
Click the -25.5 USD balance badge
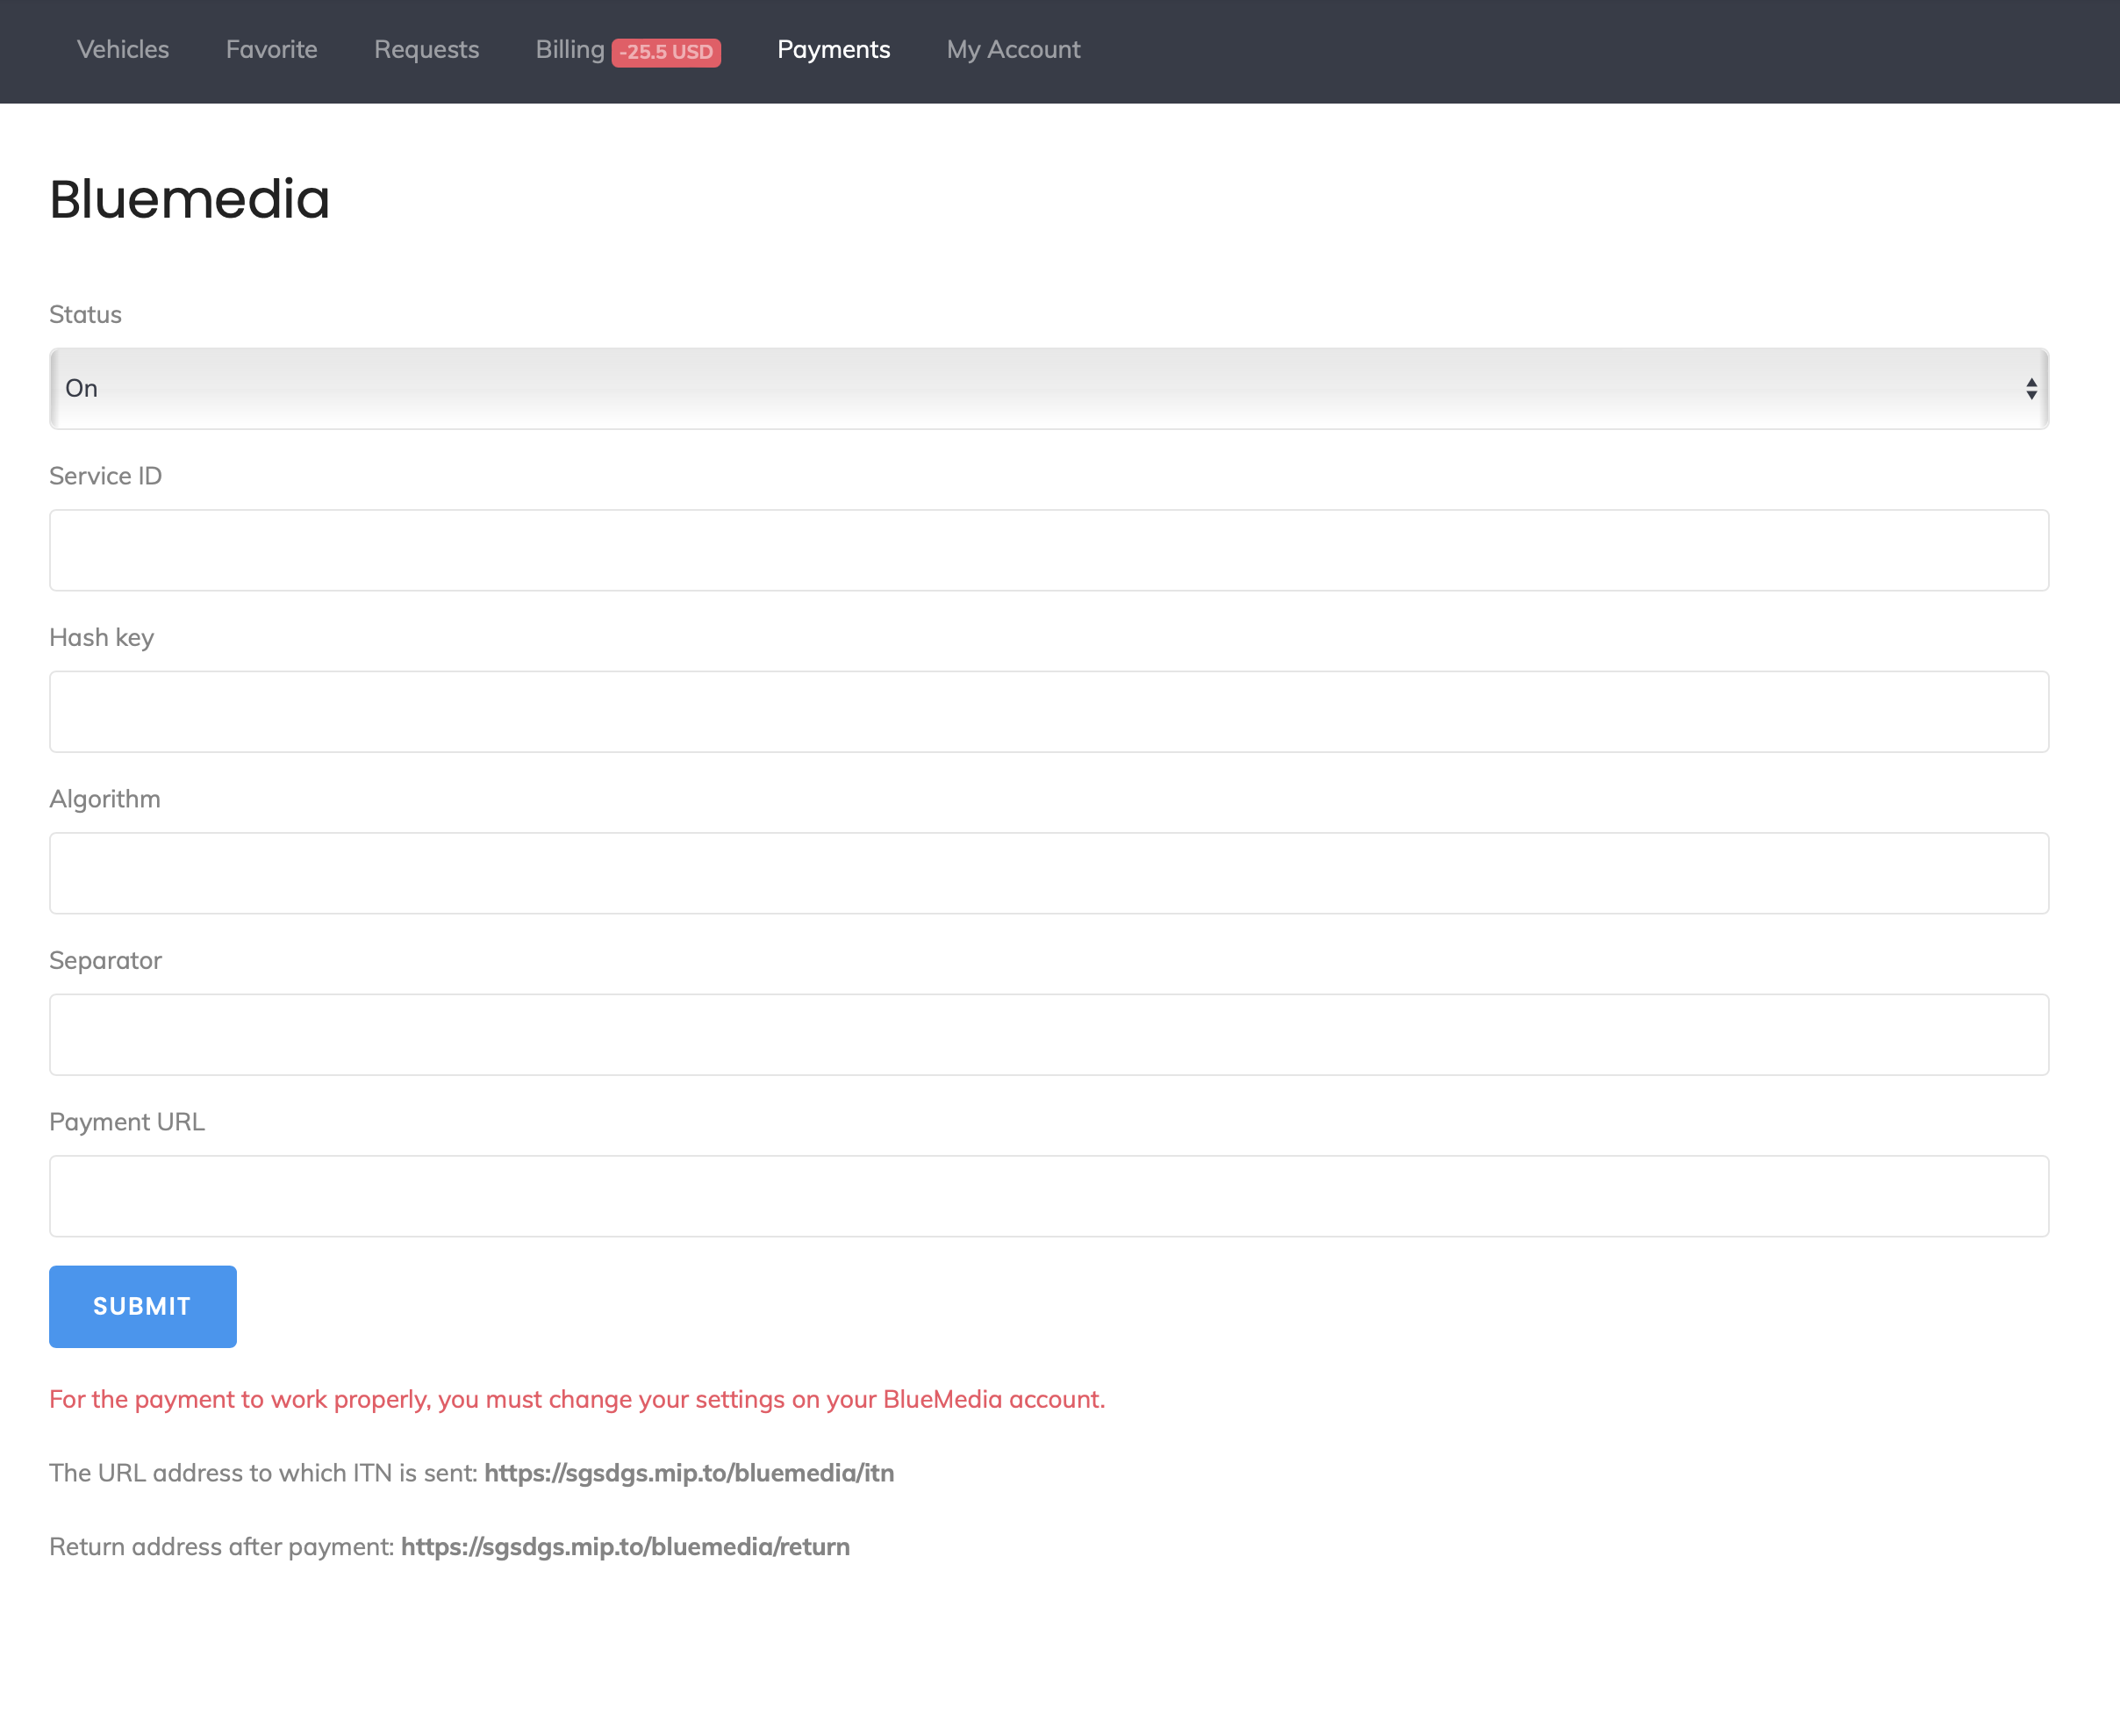(x=666, y=52)
